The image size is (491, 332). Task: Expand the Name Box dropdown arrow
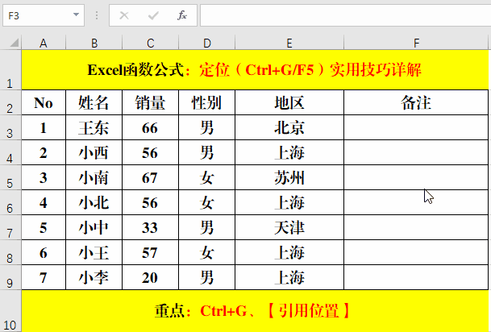click(76, 15)
